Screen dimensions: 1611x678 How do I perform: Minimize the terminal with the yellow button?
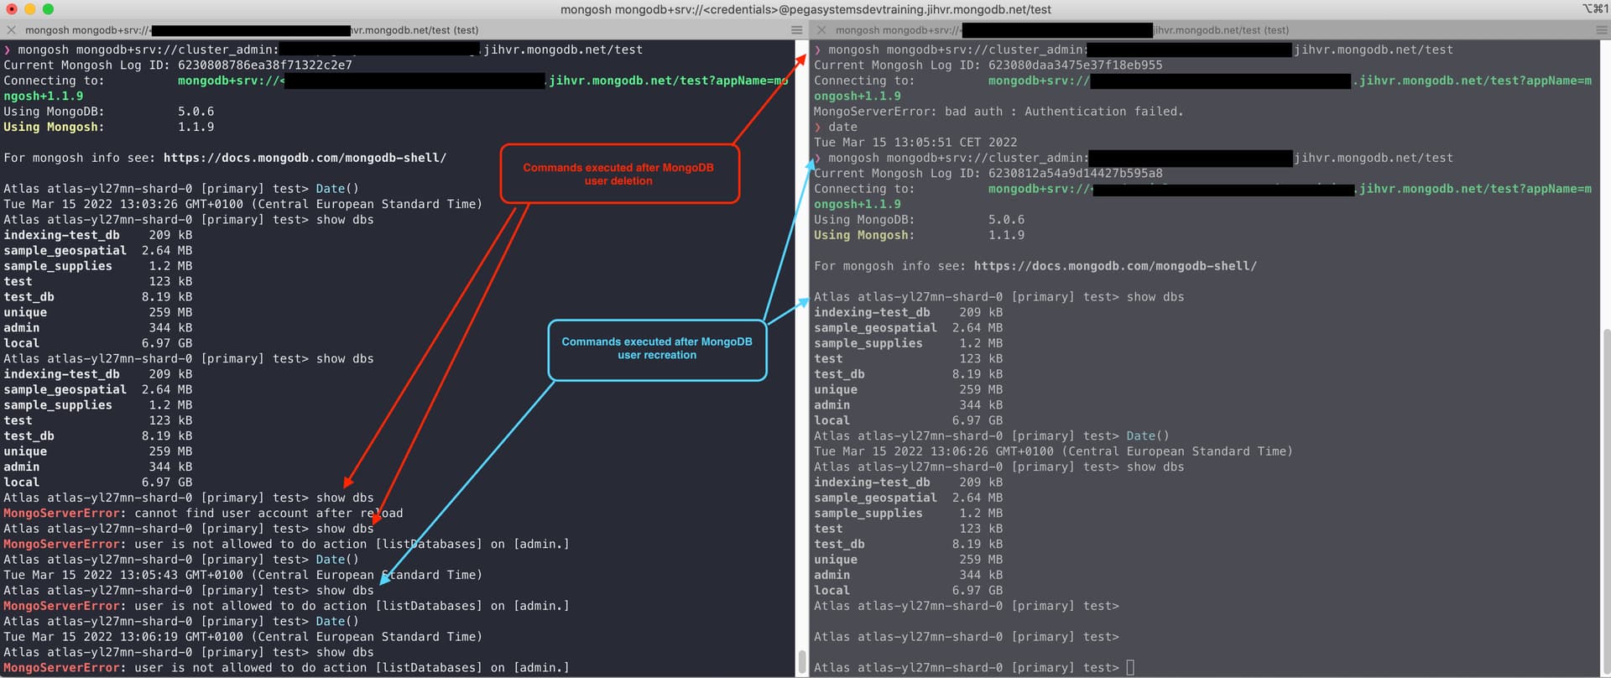[x=30, y=9]
